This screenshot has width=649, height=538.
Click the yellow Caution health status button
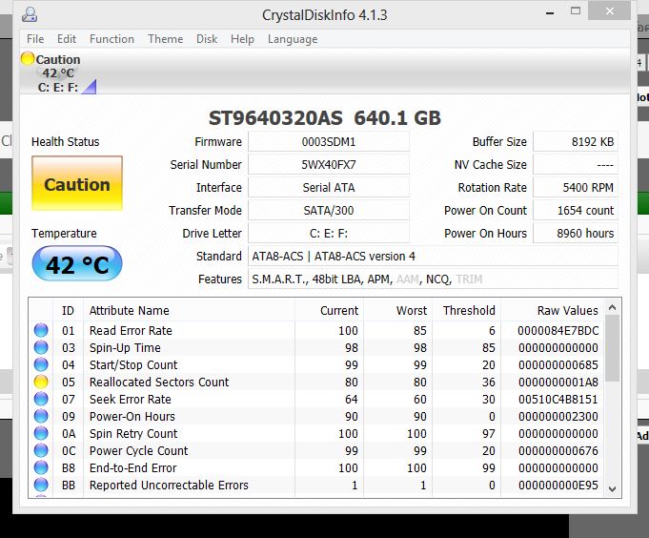point(77,183)
